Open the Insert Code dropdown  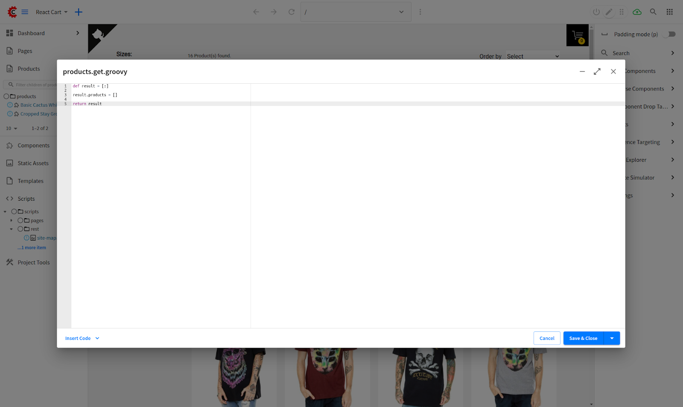coord(82,338)
